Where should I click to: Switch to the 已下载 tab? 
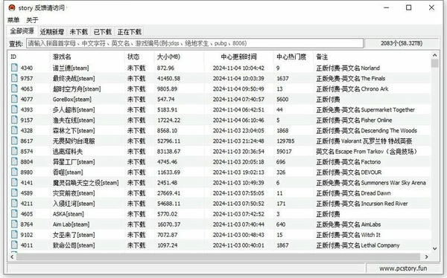[103, 32]
